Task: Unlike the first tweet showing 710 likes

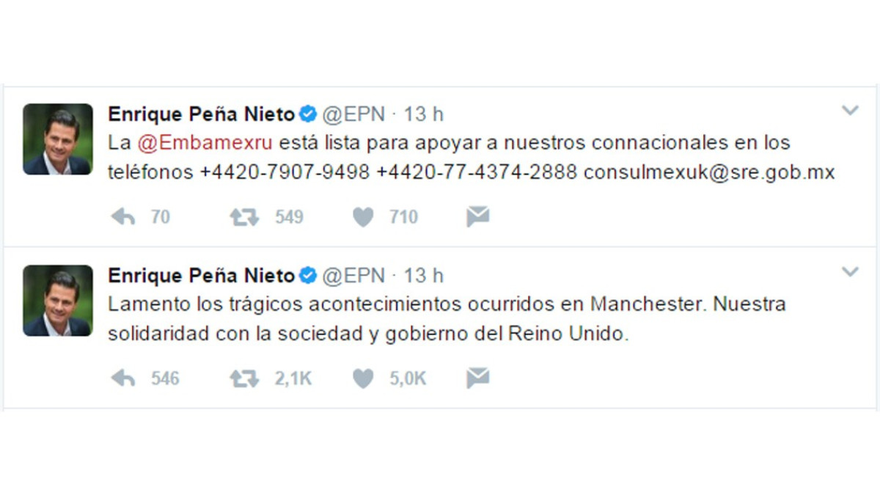Action: (362, 217)
